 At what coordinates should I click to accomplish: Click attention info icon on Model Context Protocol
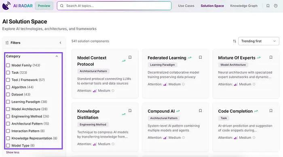[x=113, y=91]
